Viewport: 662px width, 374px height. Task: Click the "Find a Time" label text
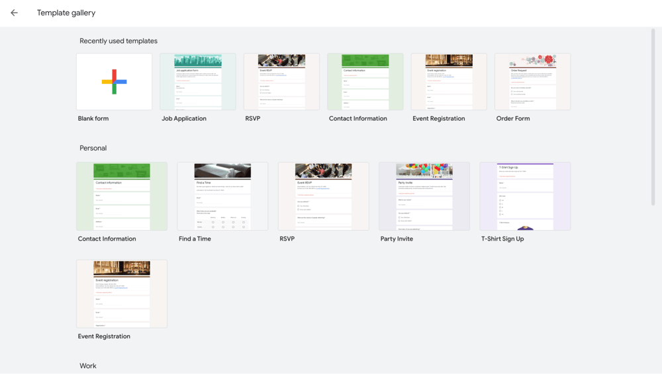pos(195,239)
